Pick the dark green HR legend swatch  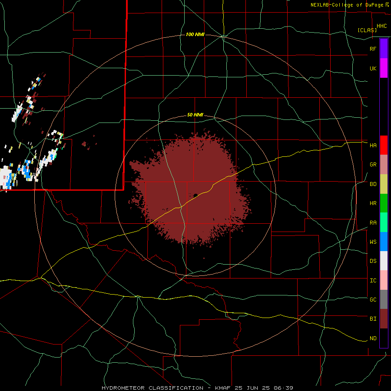tap(384, 203)
